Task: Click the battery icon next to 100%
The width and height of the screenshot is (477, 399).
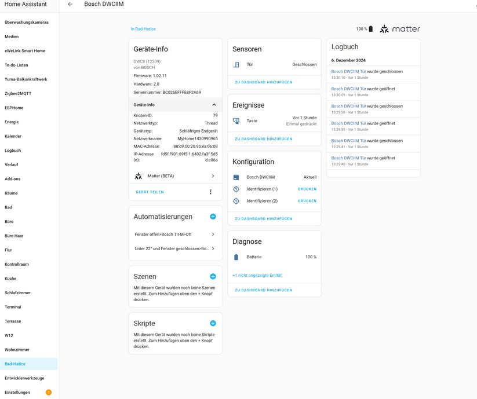Action: tap(370, 28)
